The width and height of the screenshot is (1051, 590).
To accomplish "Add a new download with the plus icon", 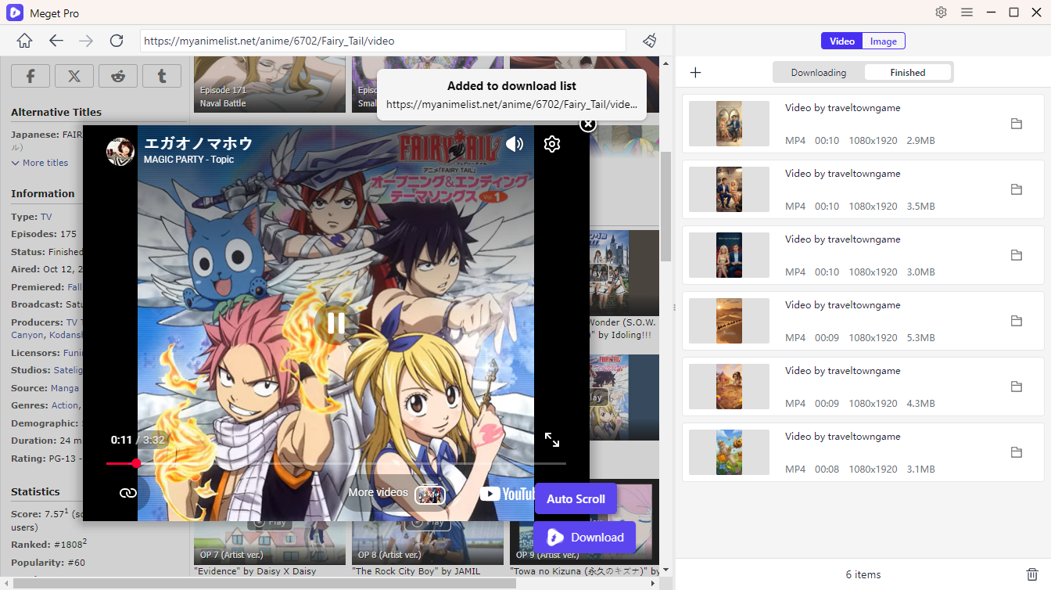I will (x=695, y=72).
